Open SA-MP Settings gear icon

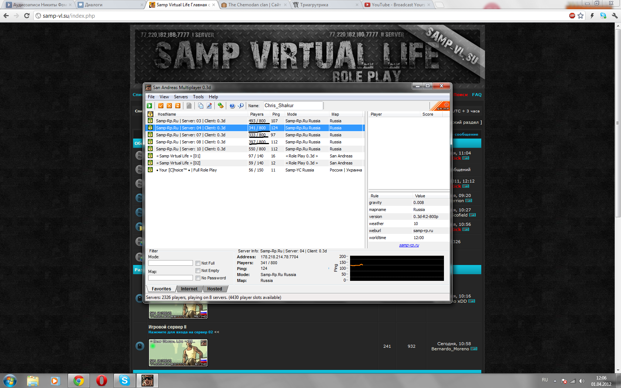point(221,106)
